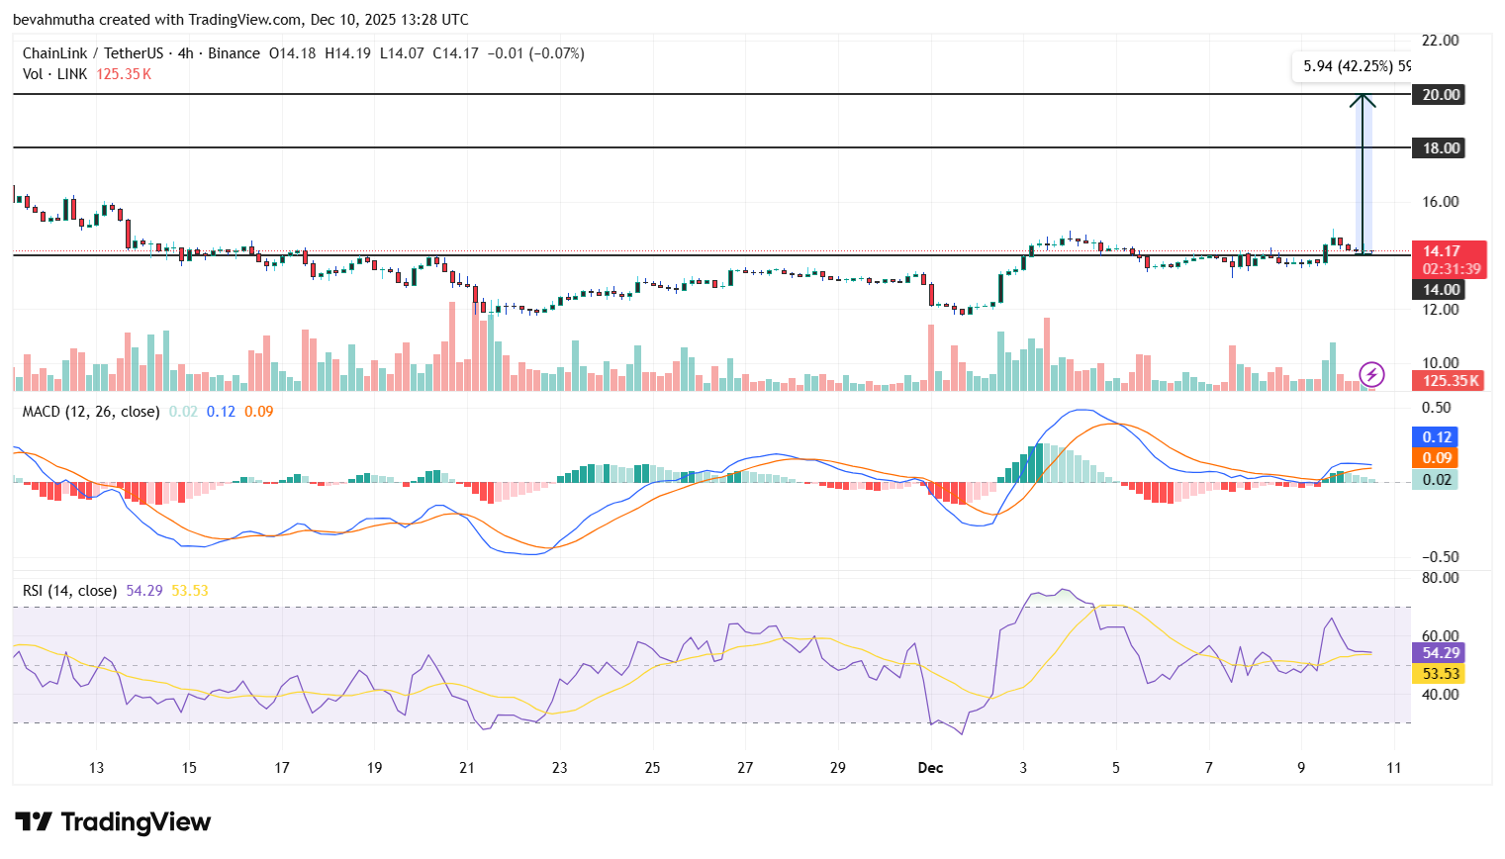Click Dec on the date axis
This screenshot has height=859, width=1505.
click(x=930, y=768)
